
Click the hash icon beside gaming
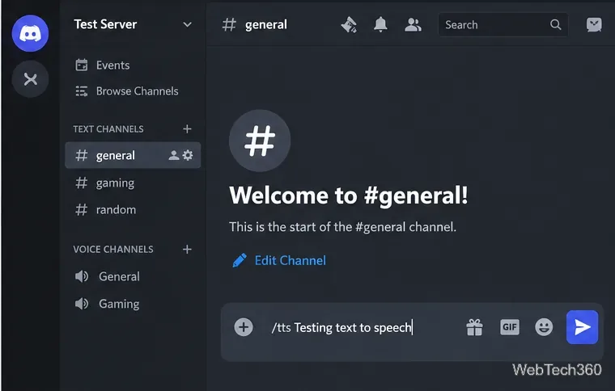click(81, 183)
